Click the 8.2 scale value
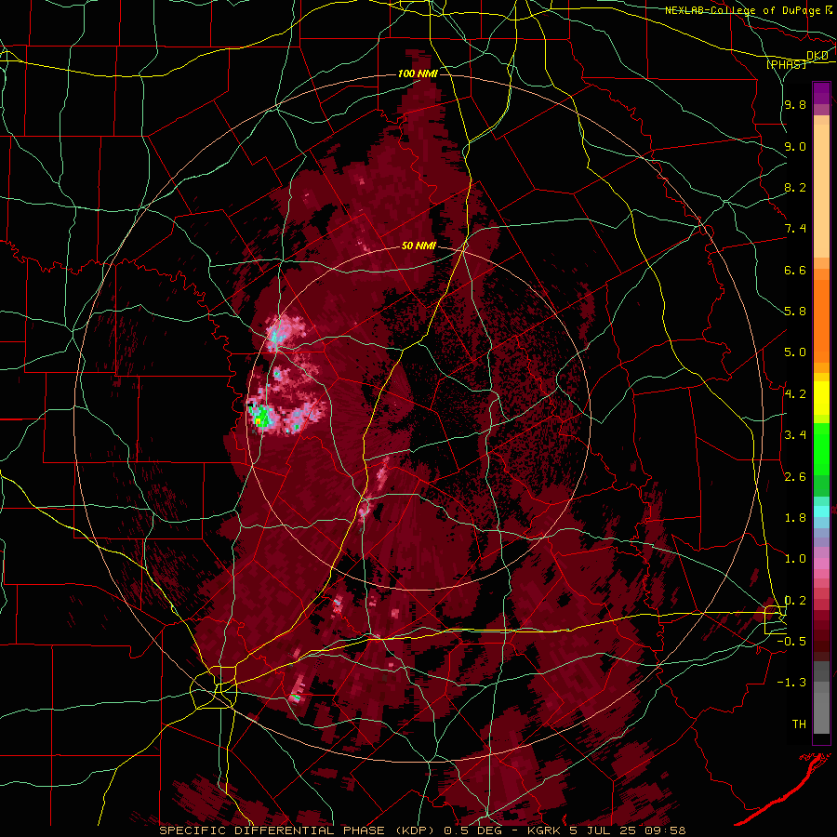This screenshot has width=837, height=837. pos(795,187)
